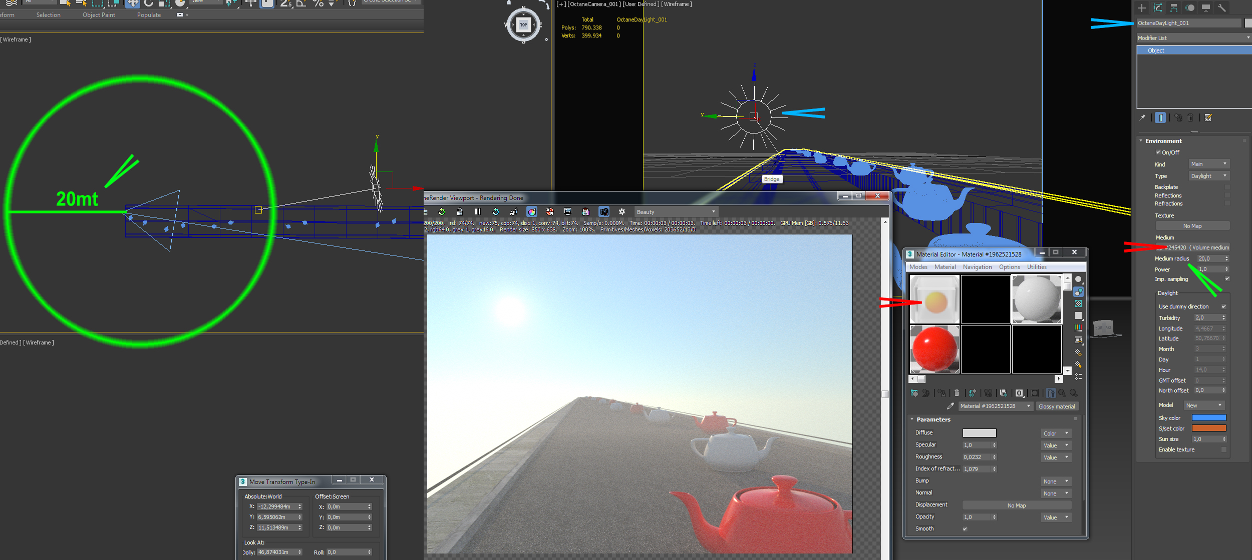Open the Daylight Type dropdown
The image size is (1252, 560).
(1209, 176)
